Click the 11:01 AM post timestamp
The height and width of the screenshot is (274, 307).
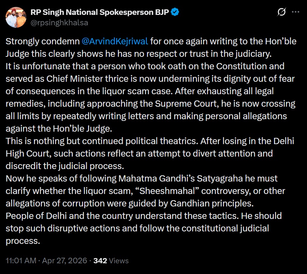pyautogui.click(x=21, y=260)
